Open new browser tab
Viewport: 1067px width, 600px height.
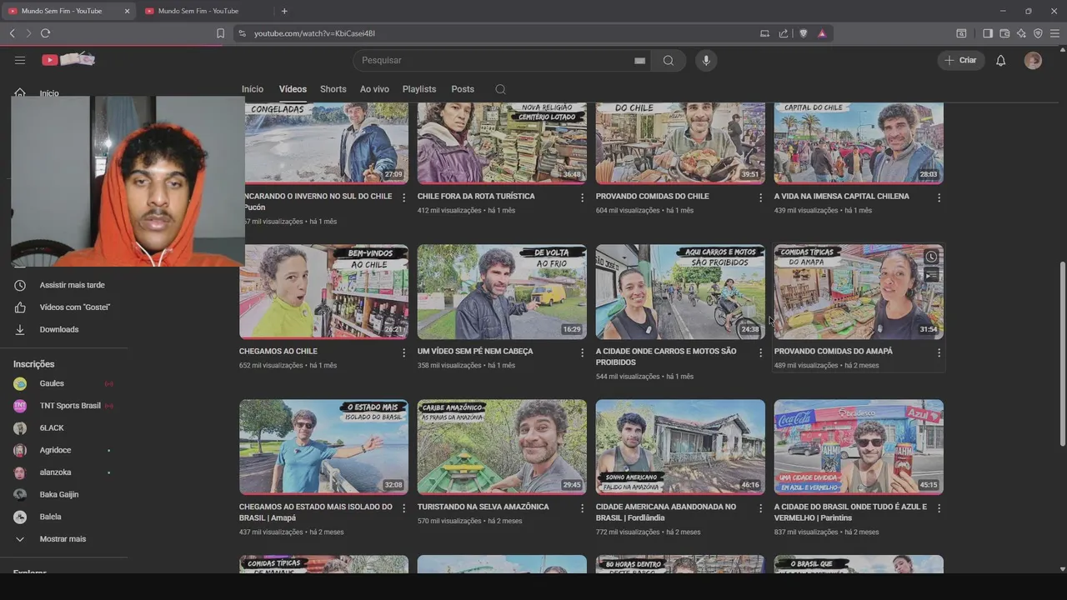pyautogui.click(x=284, y=11)
